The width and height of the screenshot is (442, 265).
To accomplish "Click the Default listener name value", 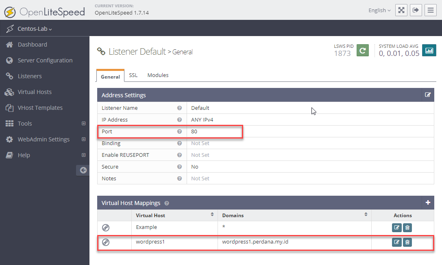I will click(200, 108).
